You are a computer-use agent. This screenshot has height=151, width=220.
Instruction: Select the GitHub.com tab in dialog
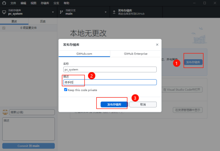click(x=84, y=54)
